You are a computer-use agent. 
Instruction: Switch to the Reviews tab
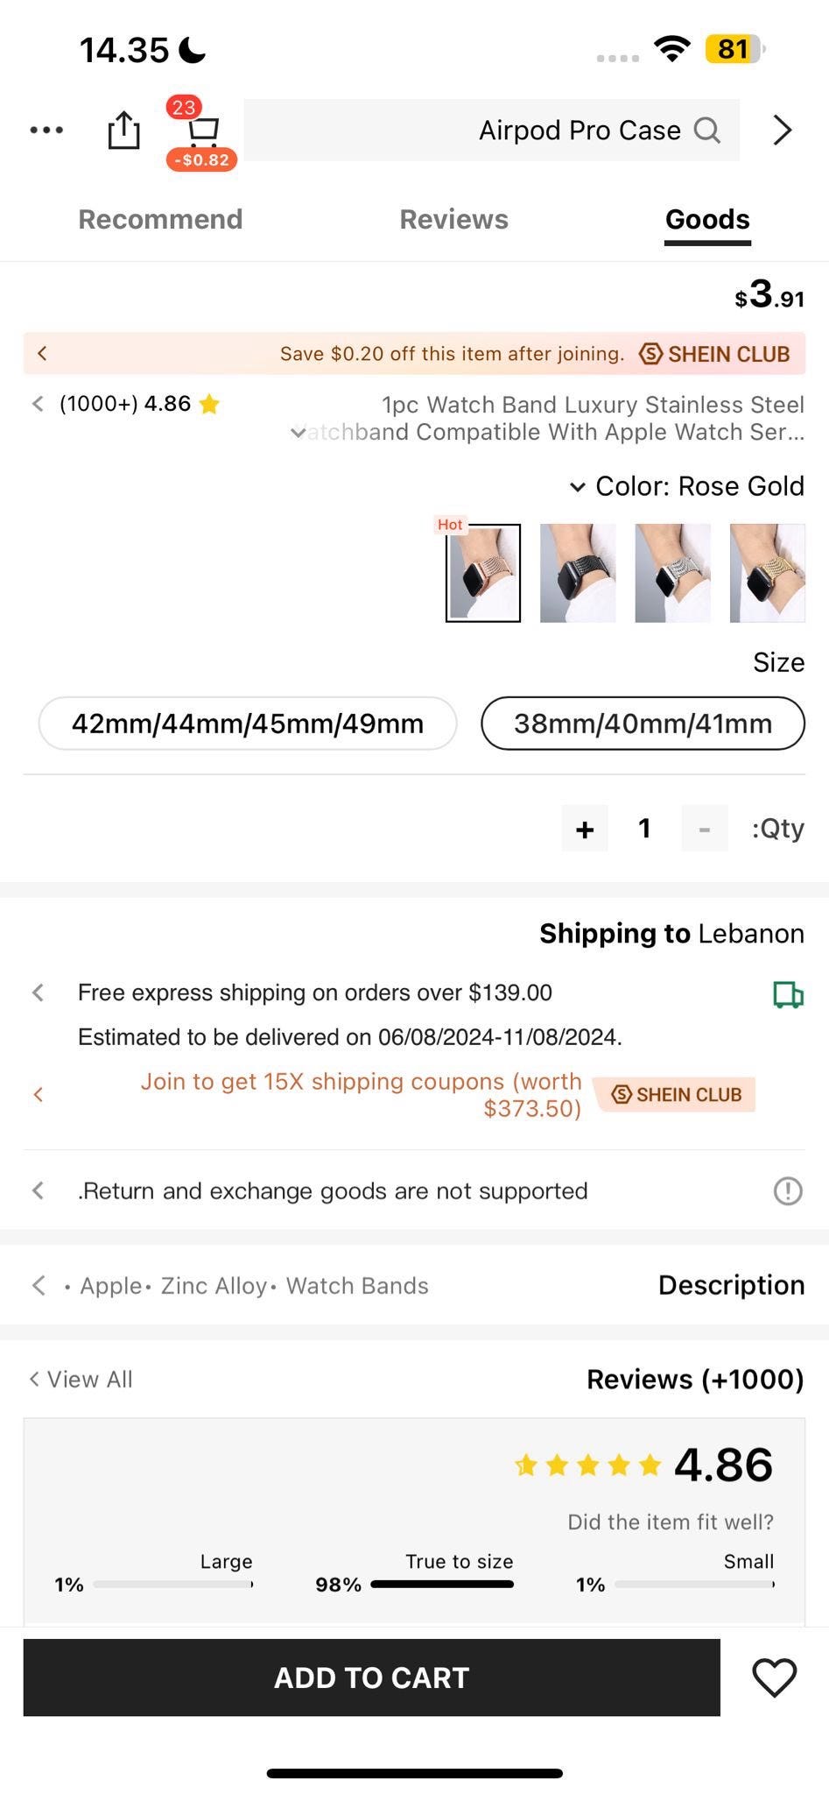[x=453, y=219]
